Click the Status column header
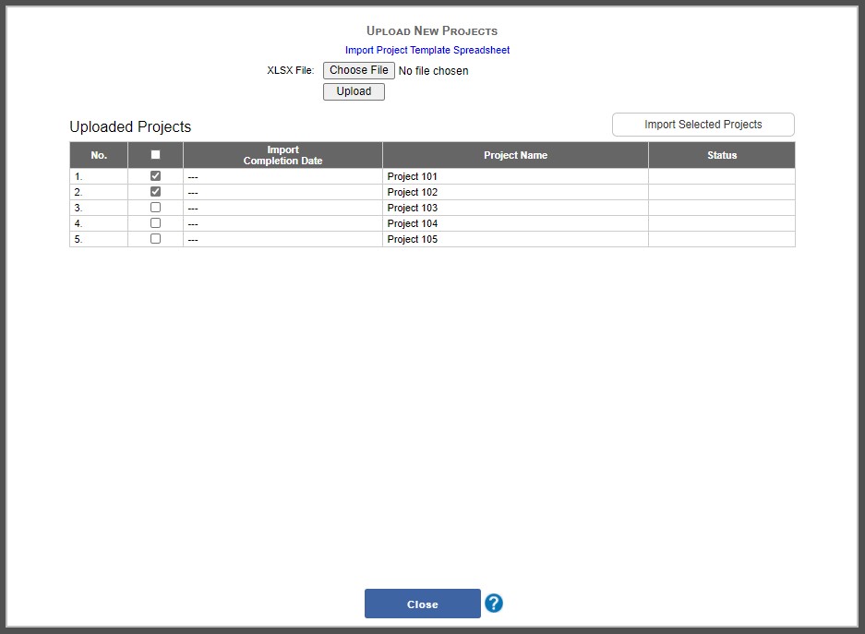Screen dimensions: 865x634 click(721, 154)
